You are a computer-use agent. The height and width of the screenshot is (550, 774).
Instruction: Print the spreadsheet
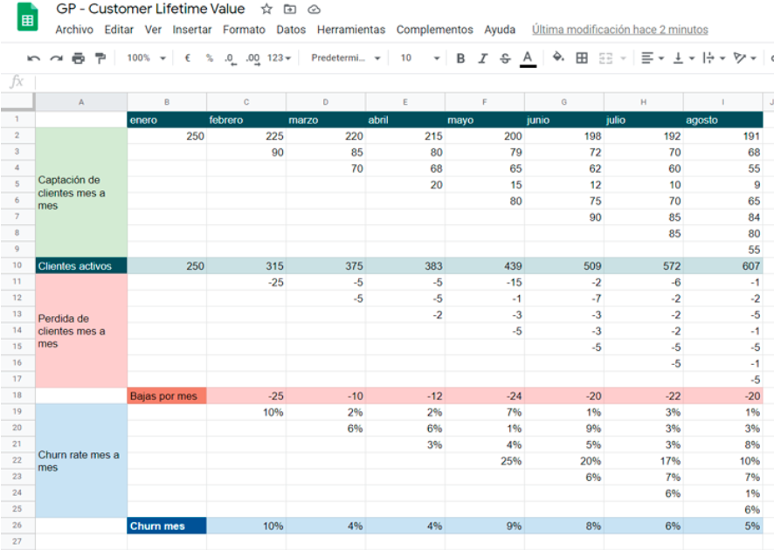(x=78, y=58)
